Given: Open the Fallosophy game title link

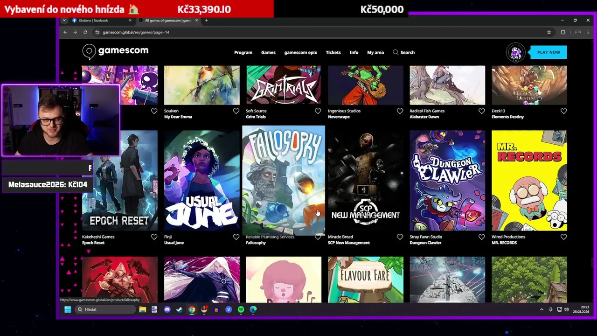Looking at the screenshot, I should (256, 243).
